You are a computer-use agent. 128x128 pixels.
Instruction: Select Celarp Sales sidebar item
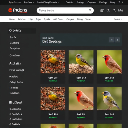coord(16,82)
